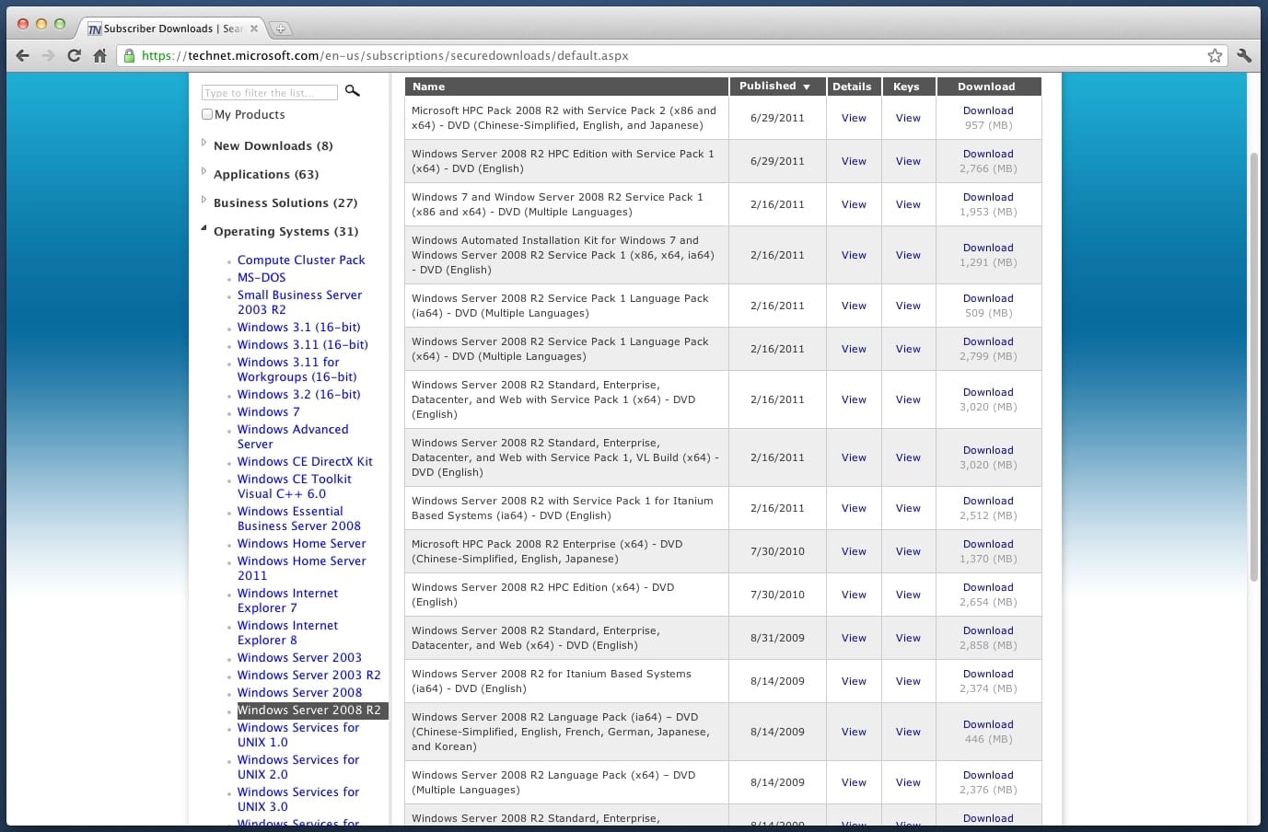
Task: Expand Applications (63) category
Action: pyautogui.click(x=204, y=171)
